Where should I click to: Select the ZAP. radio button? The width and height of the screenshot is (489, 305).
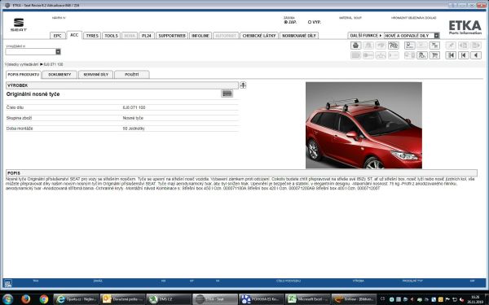(286, 22)
